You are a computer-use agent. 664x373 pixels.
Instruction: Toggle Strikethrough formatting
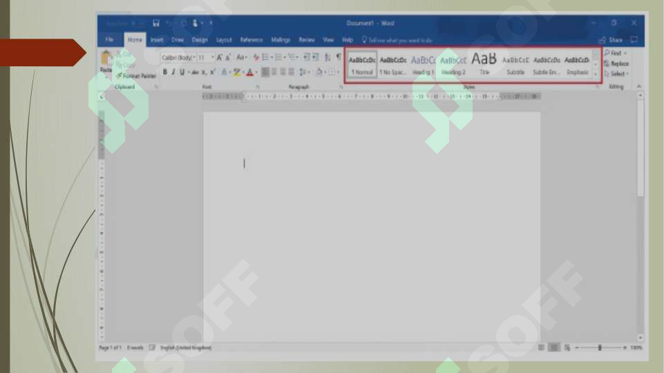click(196, 73)
